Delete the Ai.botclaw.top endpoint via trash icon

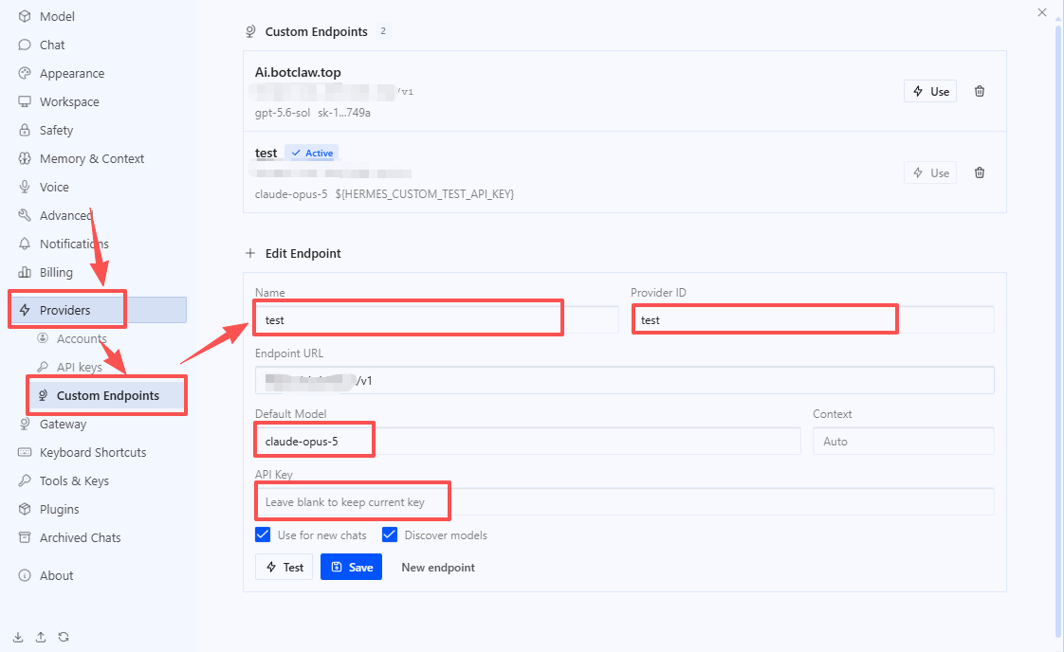(x=980, y=91)
